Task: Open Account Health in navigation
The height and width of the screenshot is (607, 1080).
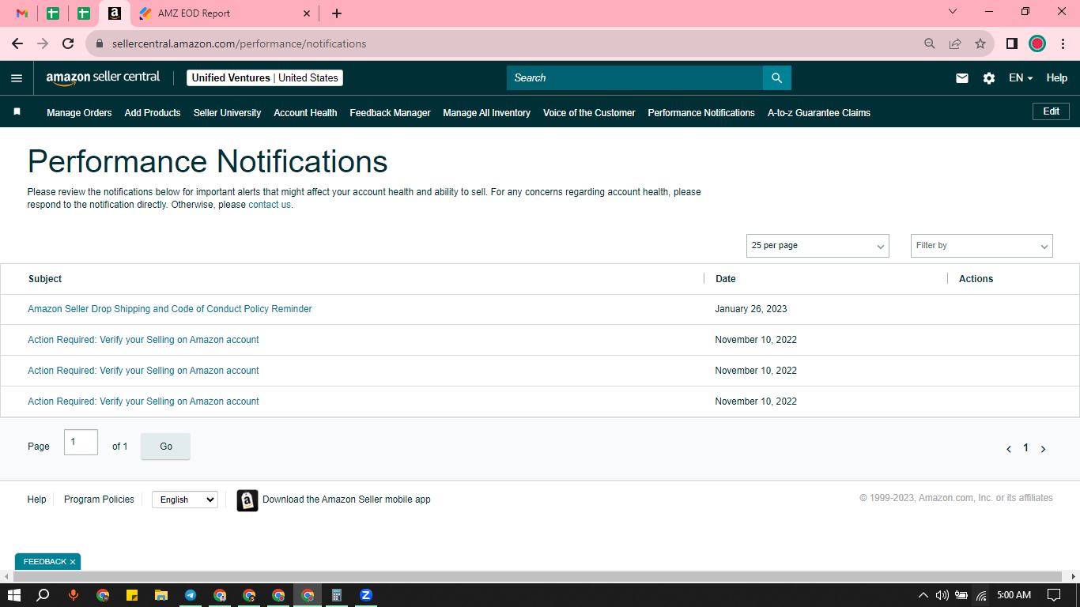Action: point(305,113)
